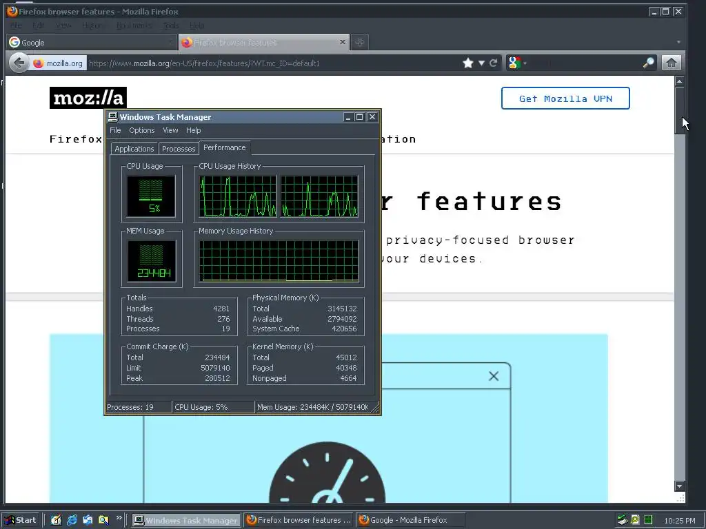Viewport: 706px width, 529px height.
Task: Go to Firefox home page icon
Action: (x=671, y=63)
